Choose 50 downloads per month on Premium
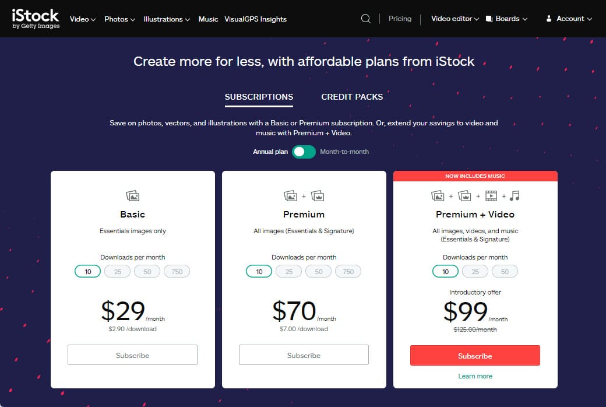This screenshot has width=606, height=407. pyautogui.click(x=318, y=271)
